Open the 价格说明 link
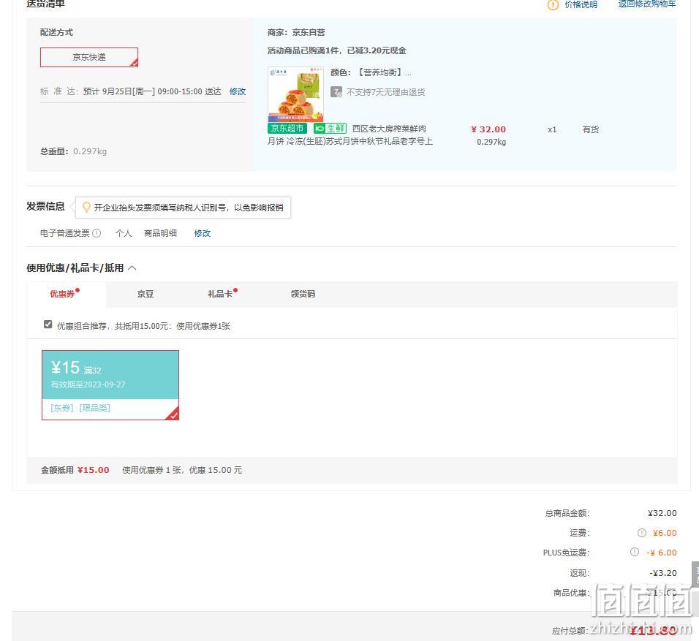The height and width of the screenshot is (641, 699). tap(581, 4)
